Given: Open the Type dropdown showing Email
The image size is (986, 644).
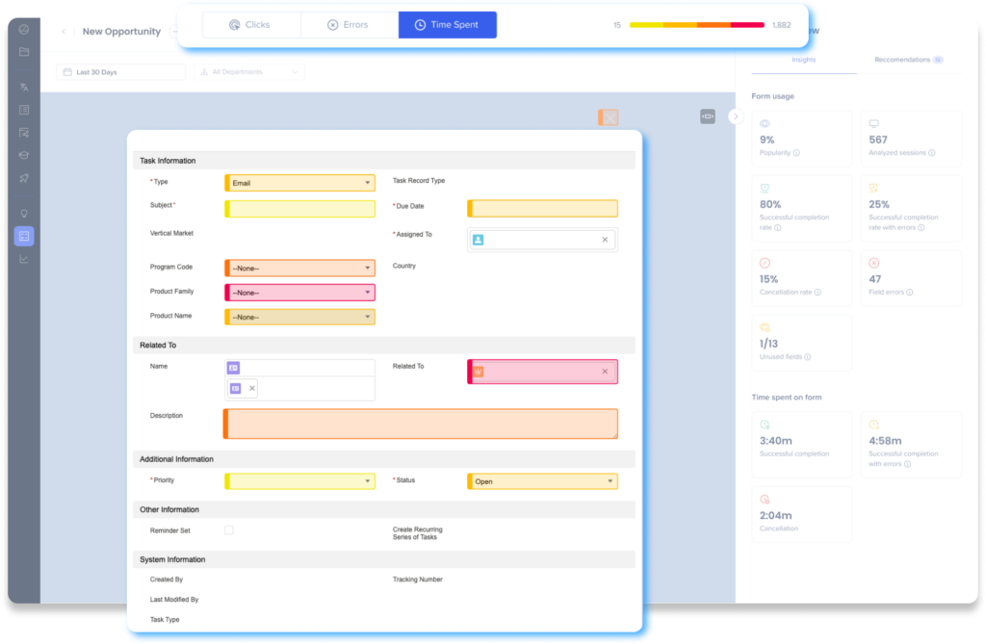Looking at the screenshot, I should [300, 183].
